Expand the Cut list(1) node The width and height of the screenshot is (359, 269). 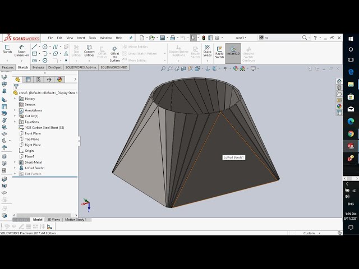pos(15,116)
